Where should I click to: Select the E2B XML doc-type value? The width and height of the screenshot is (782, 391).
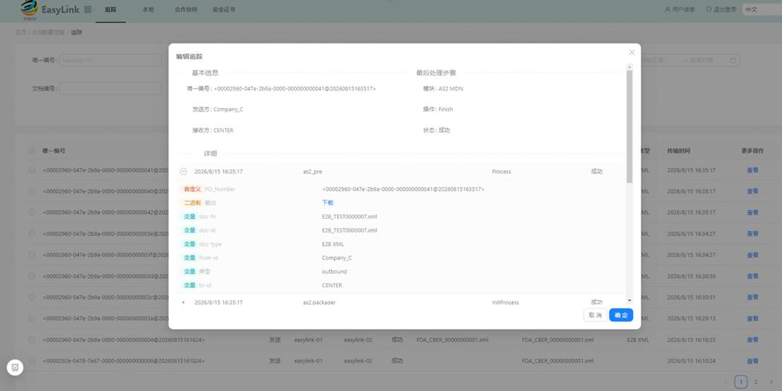pos(333,244)
